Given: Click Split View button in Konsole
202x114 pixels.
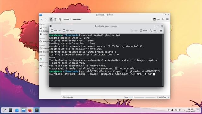Looking at the screenshot, I should [x=68, y=31].
